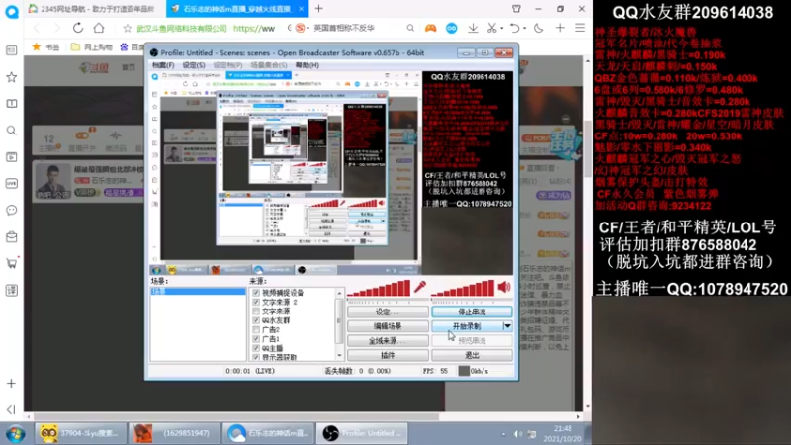This screenshot has height=445, width=791.
Task: Click the Sogou S icon in search box
Action: [x=300, y=28]
